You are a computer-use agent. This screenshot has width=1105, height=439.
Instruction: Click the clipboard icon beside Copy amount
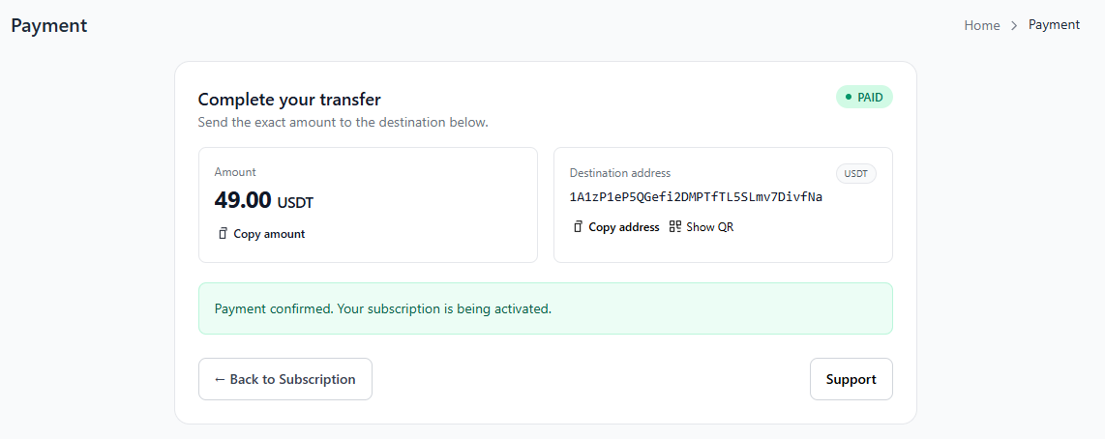tap(223, 233)
